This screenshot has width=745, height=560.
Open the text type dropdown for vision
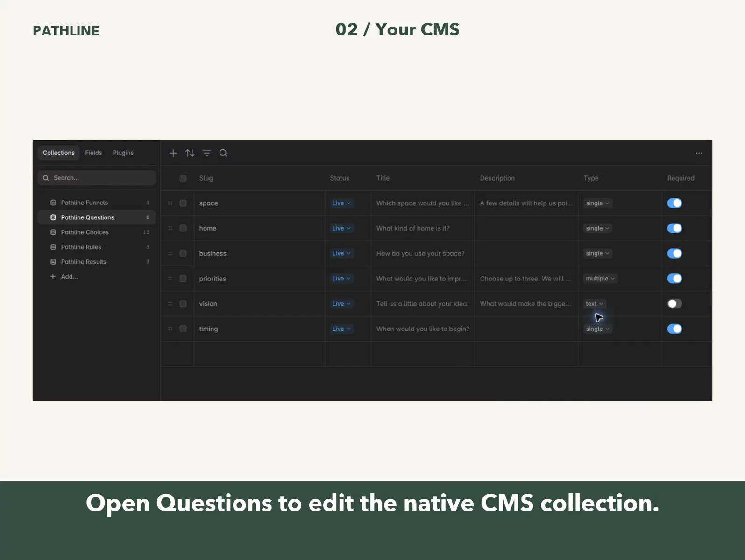pos(595,304)
